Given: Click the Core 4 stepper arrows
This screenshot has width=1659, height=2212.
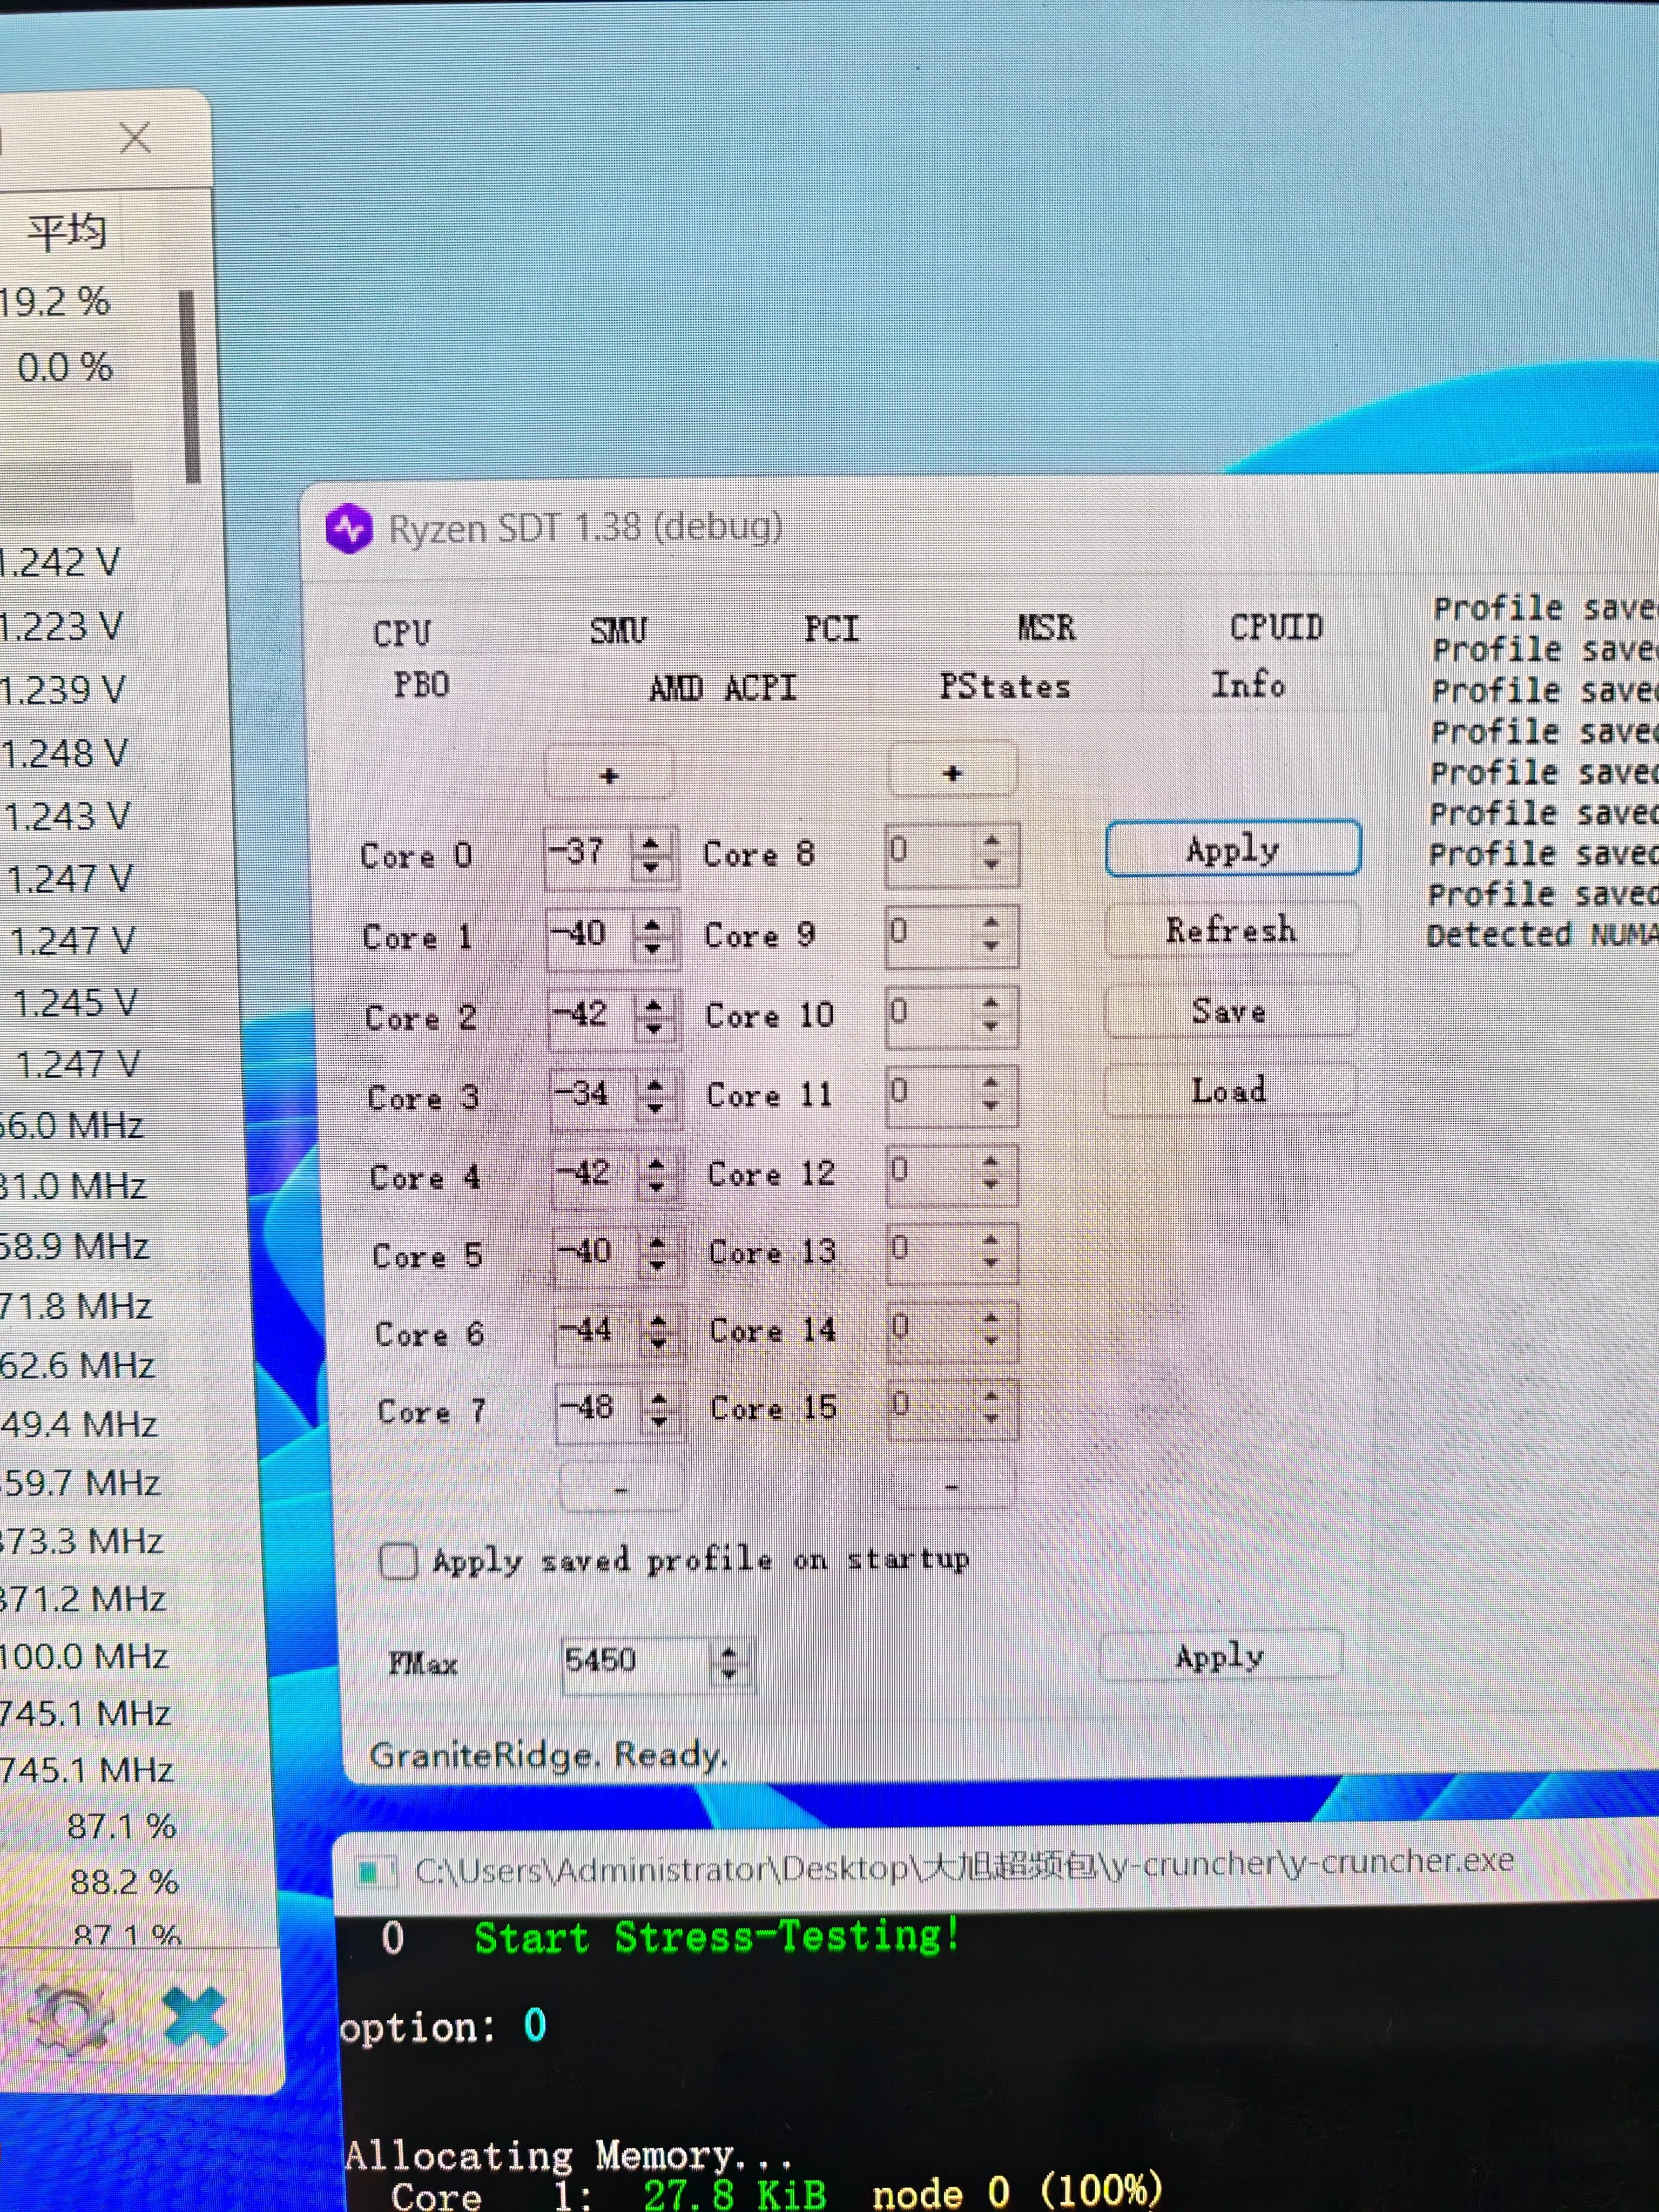Looking at the screenshot, I should coord(656,1175).
